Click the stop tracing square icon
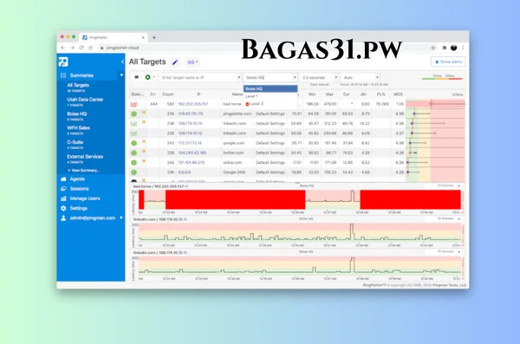The image size is (520, 344). [136, 77]
